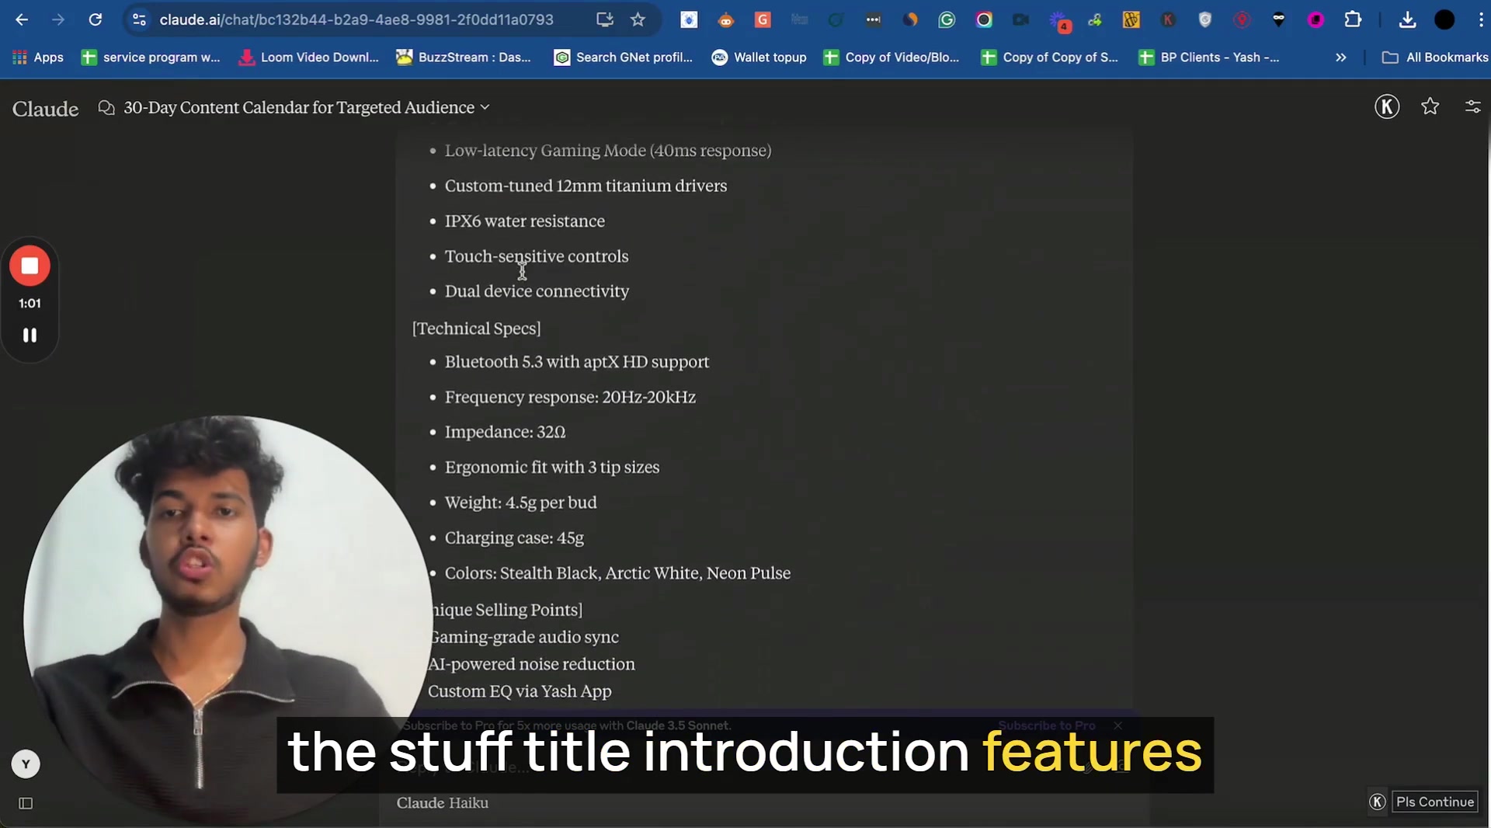This screenshot has width=1491, height=828.
Task: Click 'Ergonomic fit with 3 tip sizes'
Action: pos(552,468)
